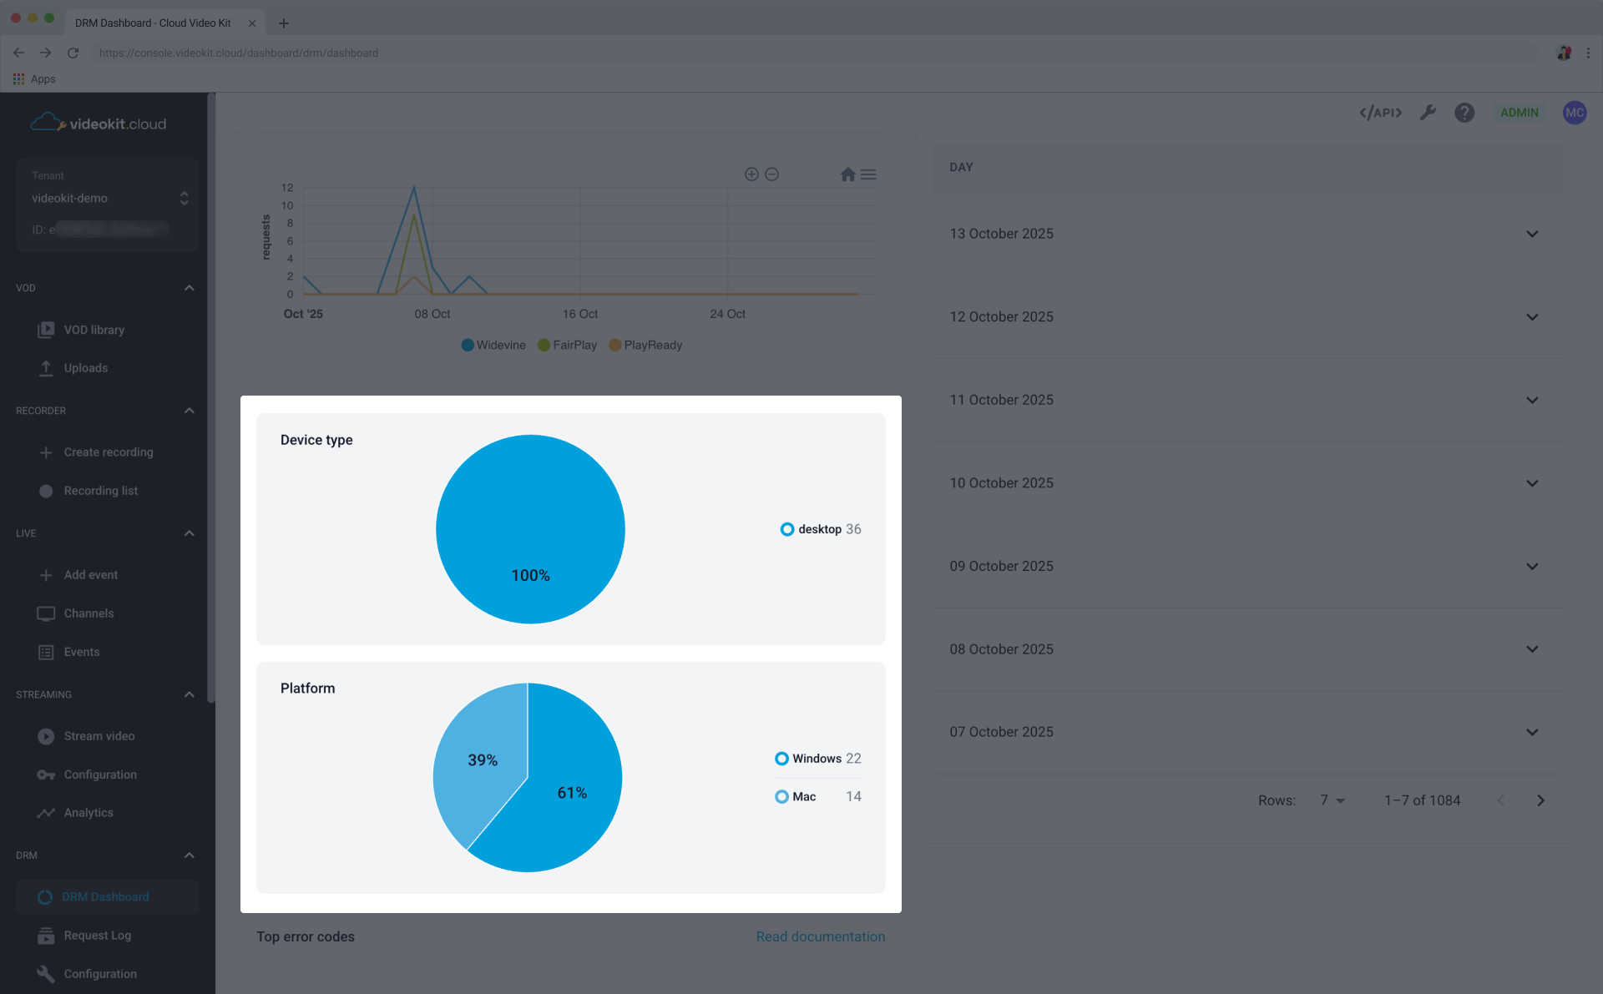Open the wrench settings icon in the header
Image resolution: width=1603 pixels, height=994 pixels.
tap(1428, 112)
